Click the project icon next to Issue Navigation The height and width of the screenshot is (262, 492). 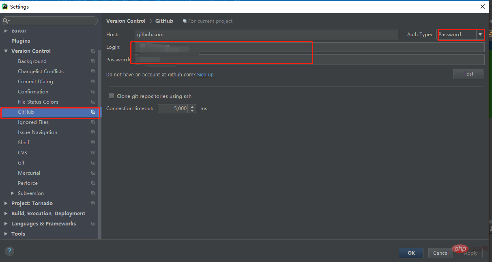point(93,132)
